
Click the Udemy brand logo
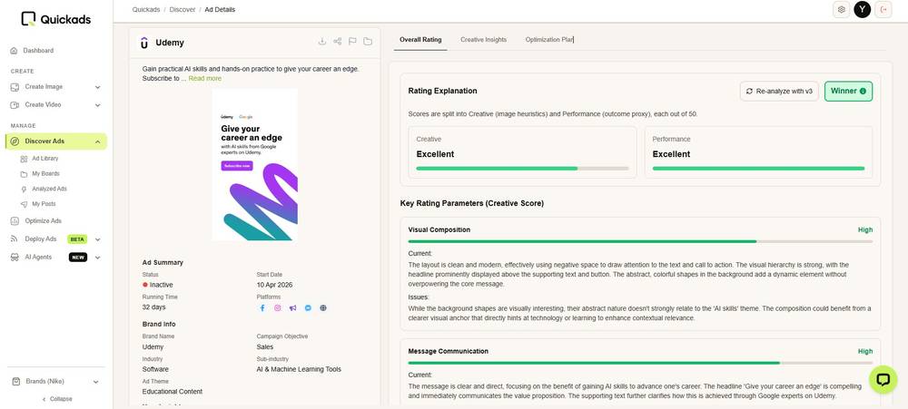(144, 43)
